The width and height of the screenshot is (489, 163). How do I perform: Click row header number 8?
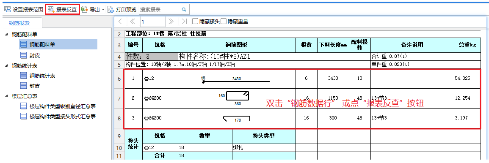tap(119, 118)
